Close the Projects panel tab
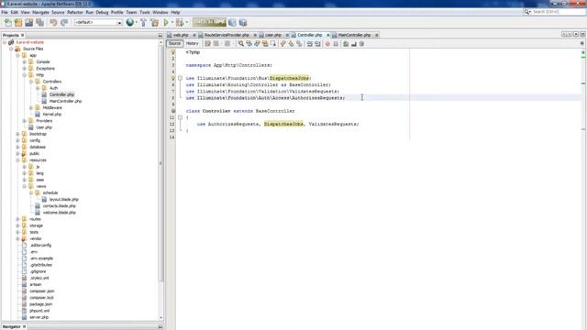The image size is (587, 330). tap(22, 35)
